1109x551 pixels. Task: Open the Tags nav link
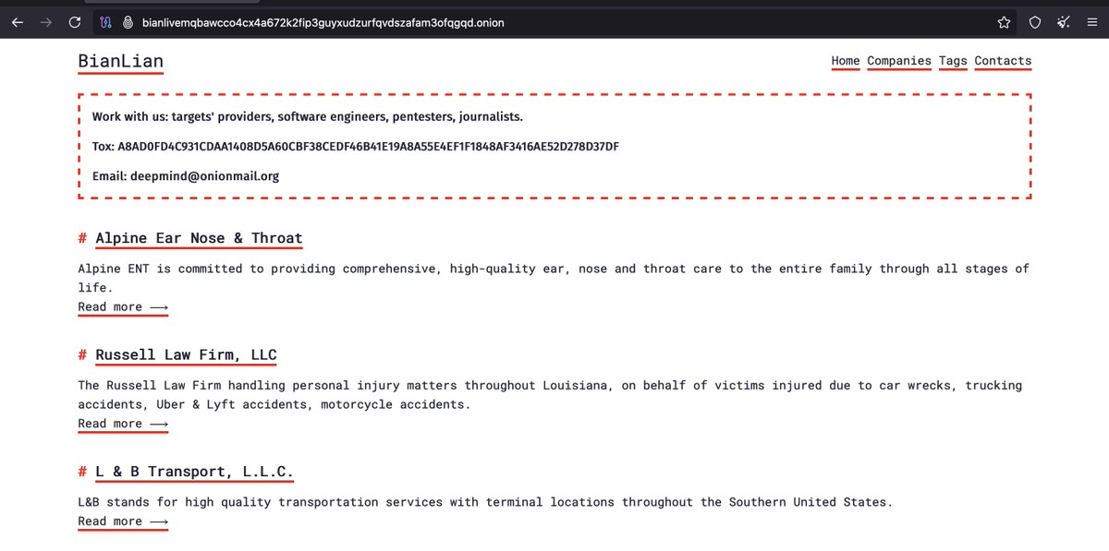click(x=953, y=61)
